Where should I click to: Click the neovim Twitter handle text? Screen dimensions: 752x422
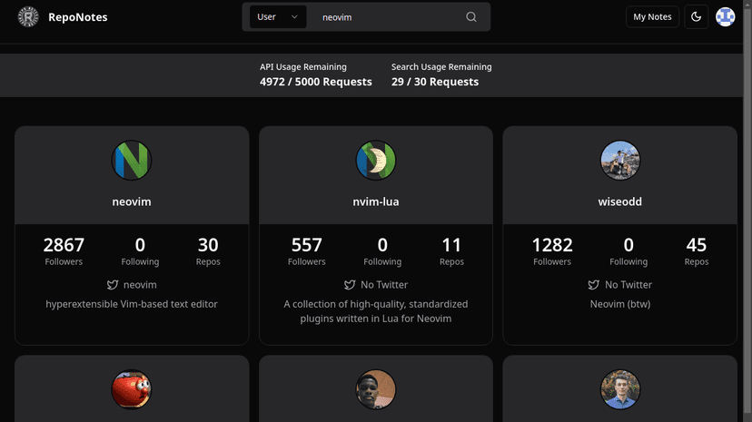140,285
